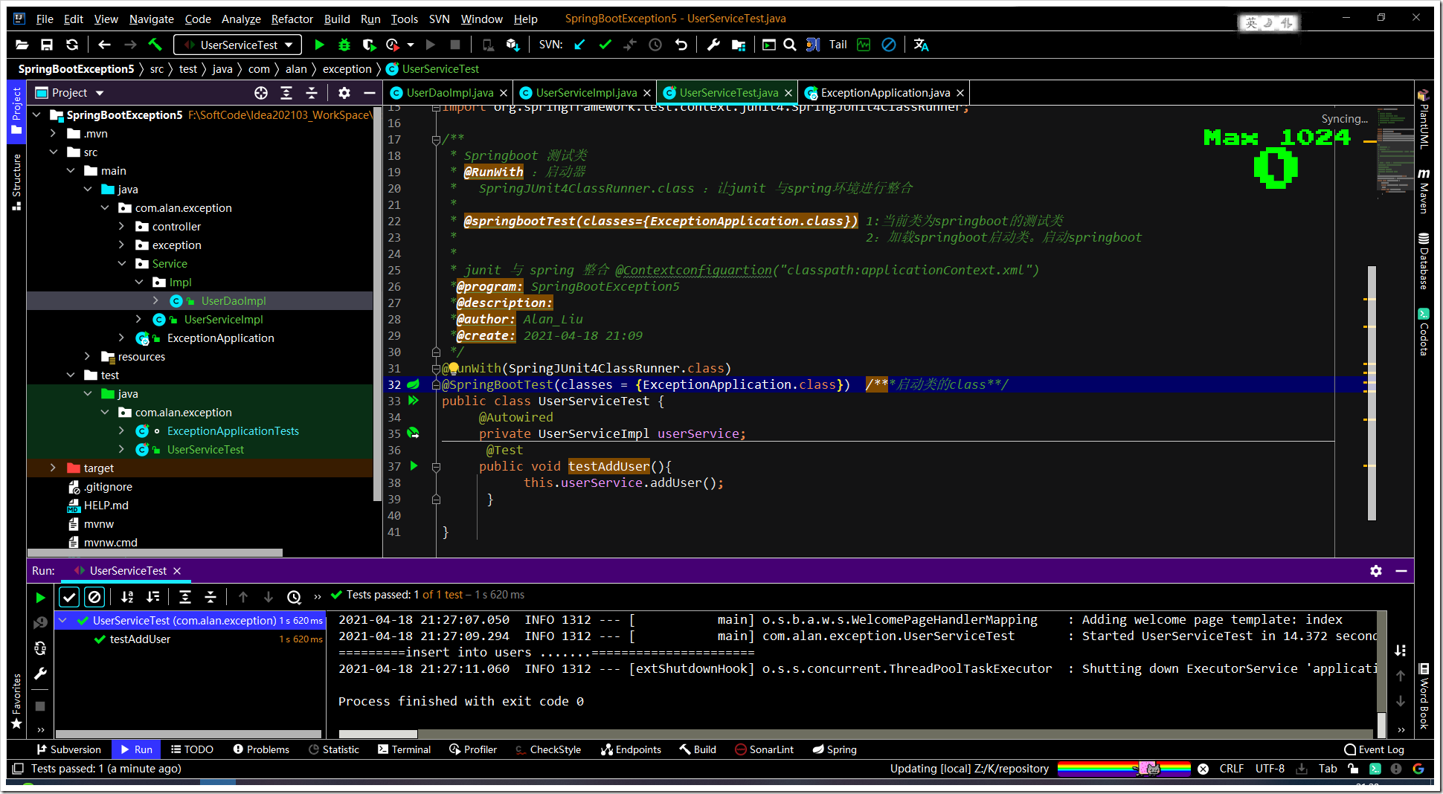Click the Run panel settings gear
The width and height of the screenshot is (1443, 794).
1376,571
